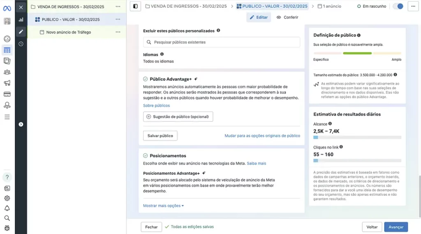Screen dimensions: 421x234
Task: Toggle the ad set on/off switch
Action: (398, 6)
